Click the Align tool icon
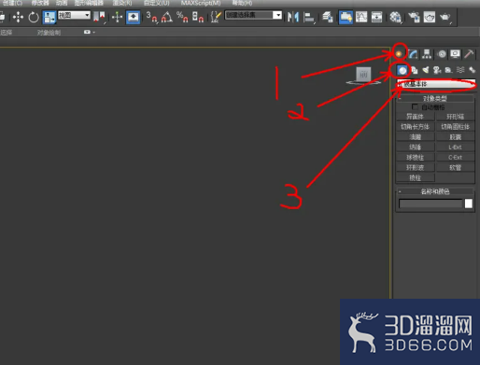 click(x=309, y=17)
